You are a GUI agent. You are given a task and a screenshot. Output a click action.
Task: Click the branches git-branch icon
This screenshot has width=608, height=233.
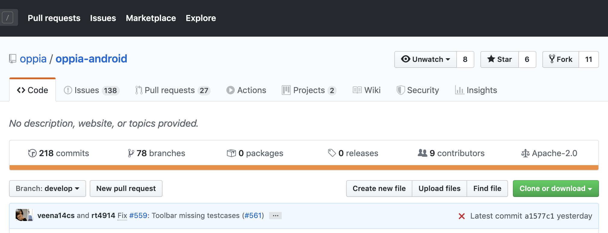[x=131, y=153]
